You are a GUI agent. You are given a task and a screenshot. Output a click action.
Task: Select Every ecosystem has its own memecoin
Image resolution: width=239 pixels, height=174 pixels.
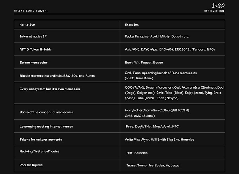(50, 89)
